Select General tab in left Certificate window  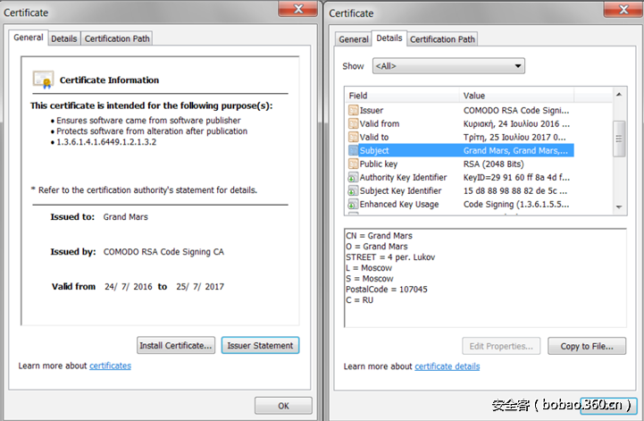(x=29, y=38)
